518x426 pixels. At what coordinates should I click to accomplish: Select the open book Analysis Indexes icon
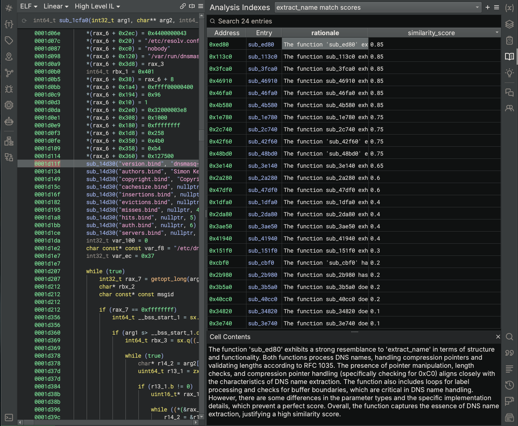[x=510, y=57]
